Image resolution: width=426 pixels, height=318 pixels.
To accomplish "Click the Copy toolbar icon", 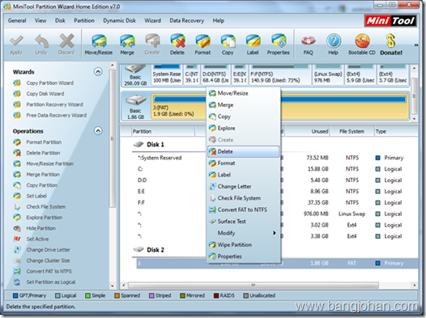I will point(228,45).
